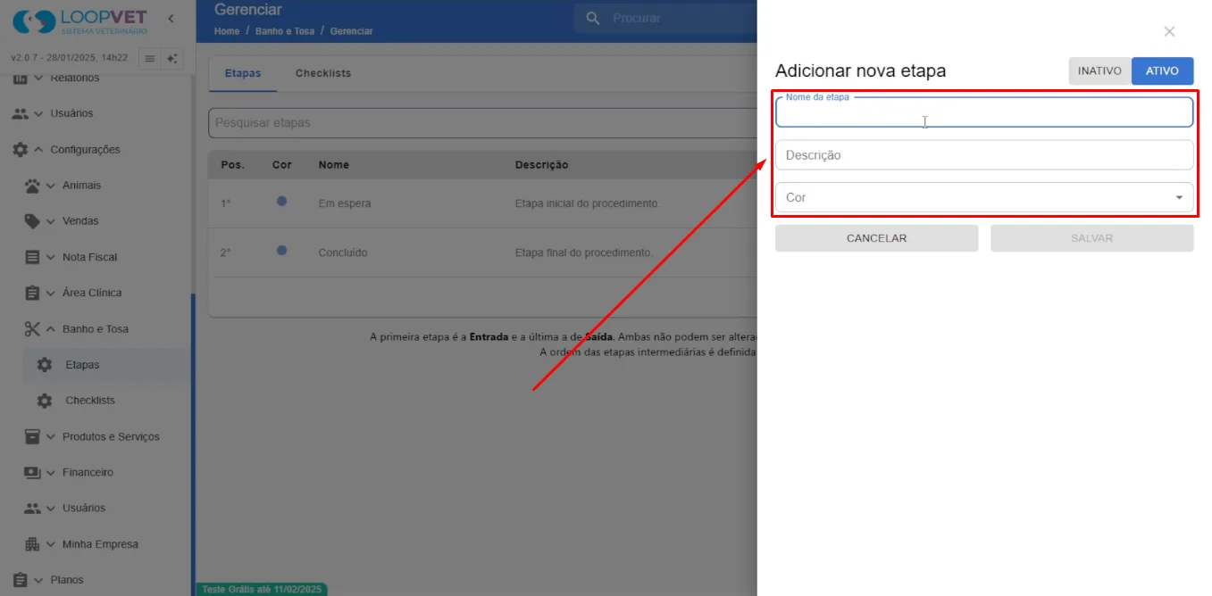
Task: Click the paw icon beside Animais
Action: (32, 186)
